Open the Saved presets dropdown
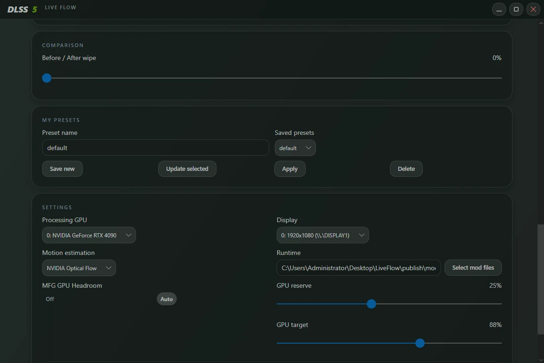Image resolution: width=544 pixels, height=363 pixels. click(x=295, y=148)
